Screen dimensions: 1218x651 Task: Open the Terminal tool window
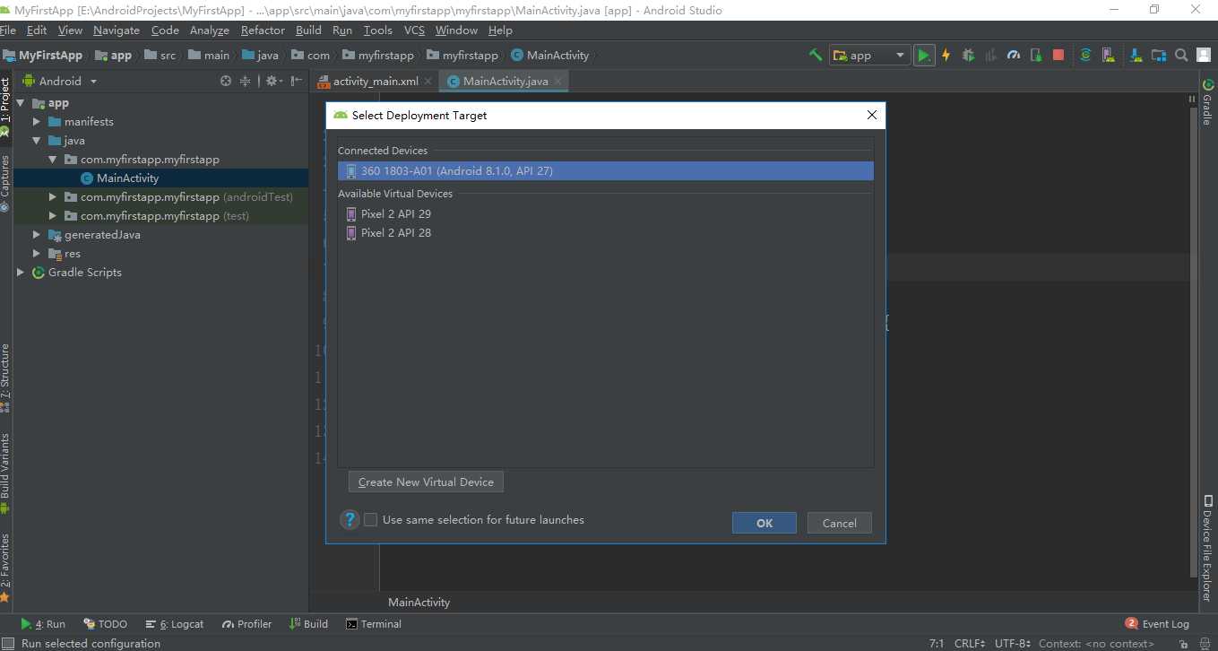coord(374,623)
